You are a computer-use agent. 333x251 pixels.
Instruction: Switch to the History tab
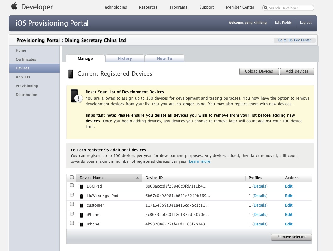[x=125, y=59]
